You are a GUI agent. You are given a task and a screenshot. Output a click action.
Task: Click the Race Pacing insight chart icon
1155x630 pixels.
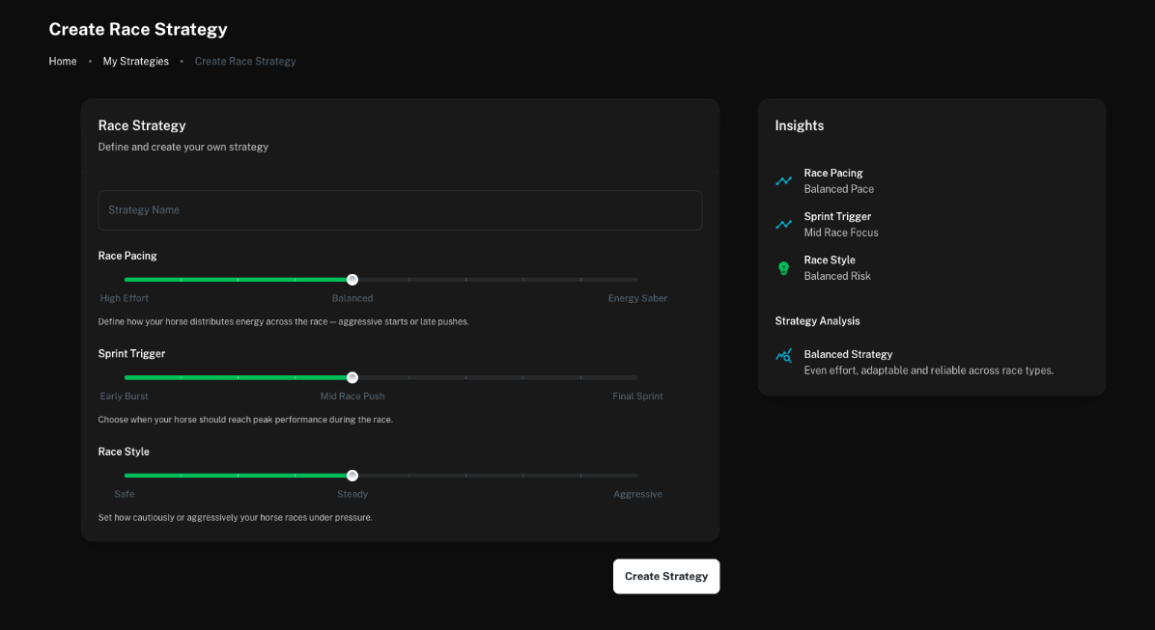click(784, 181)
